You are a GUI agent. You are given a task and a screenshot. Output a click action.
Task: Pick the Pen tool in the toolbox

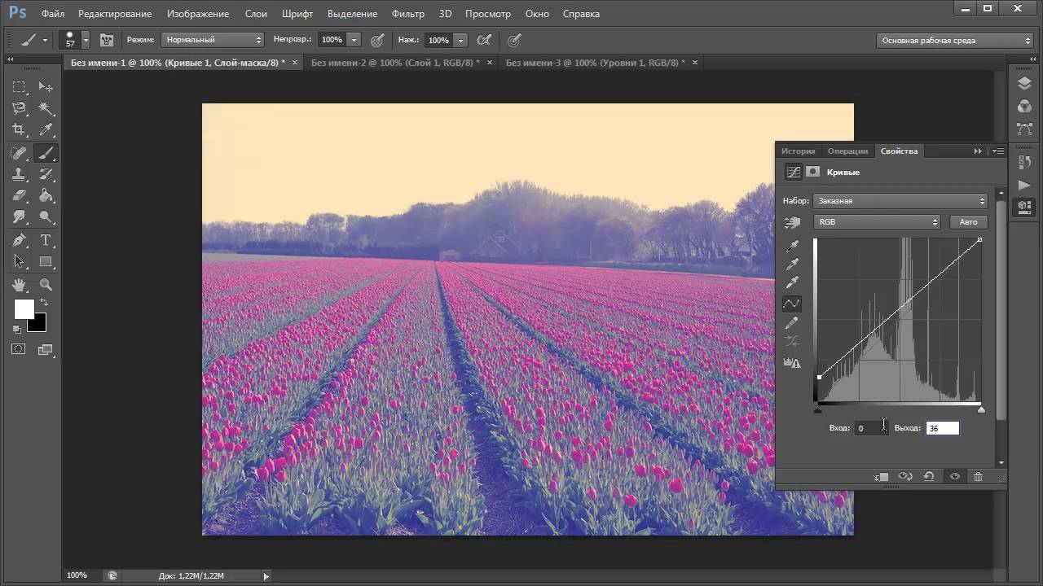click(19, 240)
